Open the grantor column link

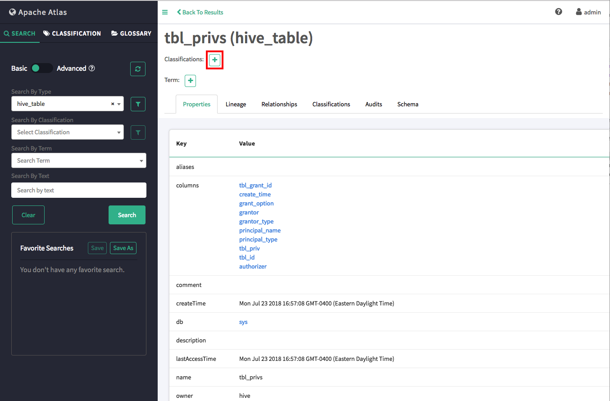[249, 212]
